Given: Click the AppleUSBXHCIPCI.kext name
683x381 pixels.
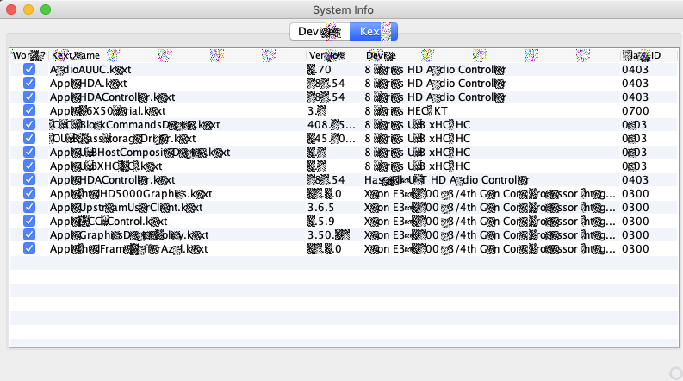Looking at the screenshot, I should click(x=106, y=166).
